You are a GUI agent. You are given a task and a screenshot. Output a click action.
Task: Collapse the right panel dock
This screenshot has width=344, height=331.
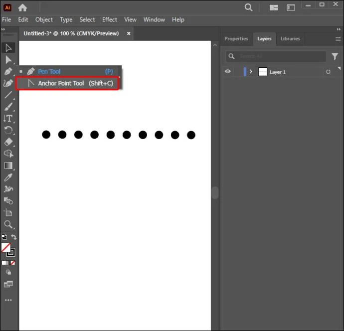point(339,29)
